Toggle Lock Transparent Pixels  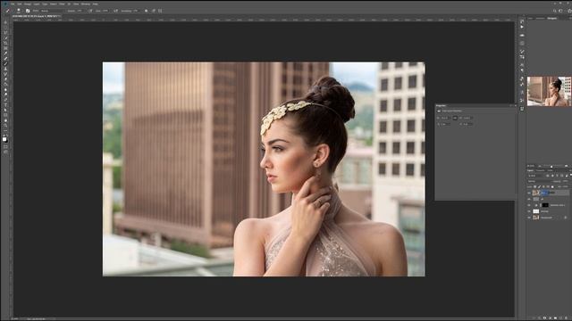click(534, 186)
